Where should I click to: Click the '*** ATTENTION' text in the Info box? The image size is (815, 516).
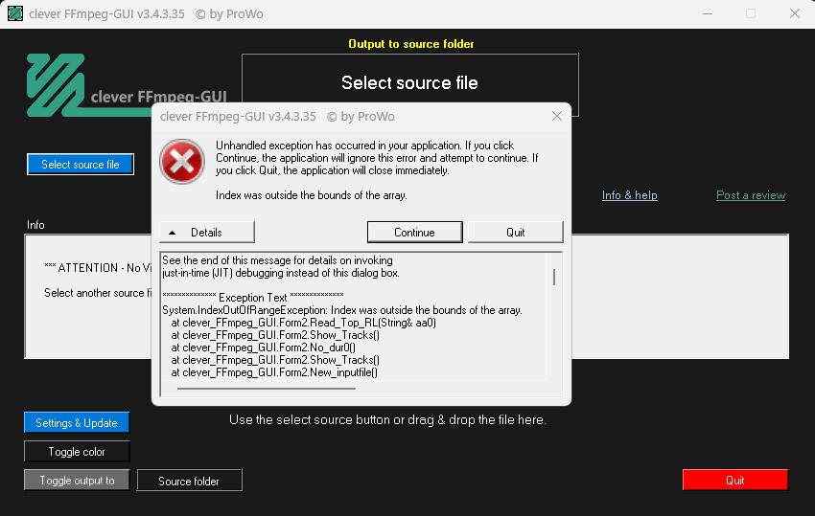[97, 268]
